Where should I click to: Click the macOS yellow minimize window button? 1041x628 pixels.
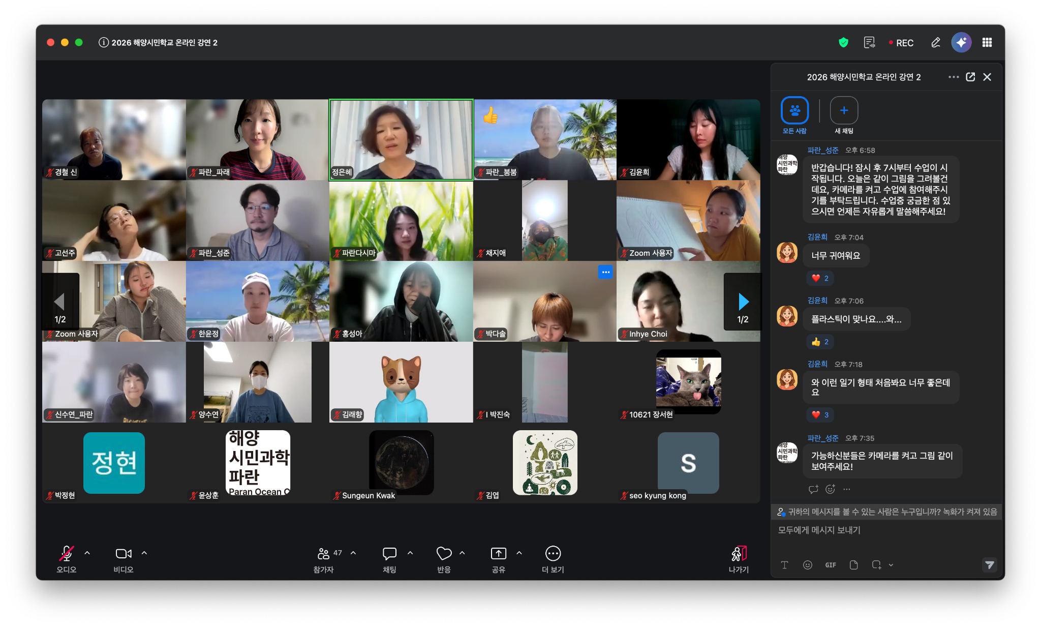[x=65, y=42]
